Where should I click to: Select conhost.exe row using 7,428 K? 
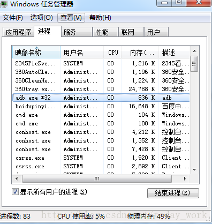(x=101, y=149)
